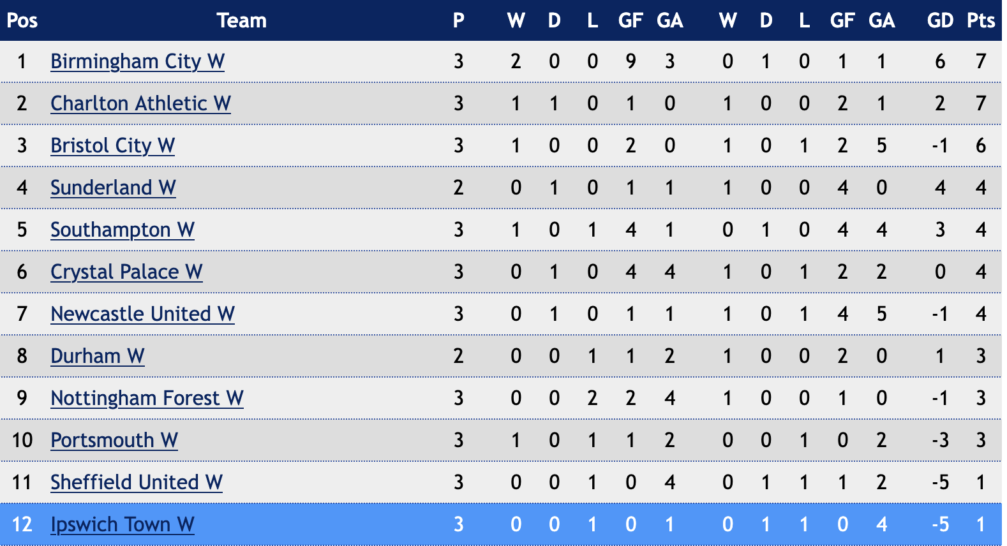1007x546 pixels.
Task: Click the Team column header
Action: (241, 20)
